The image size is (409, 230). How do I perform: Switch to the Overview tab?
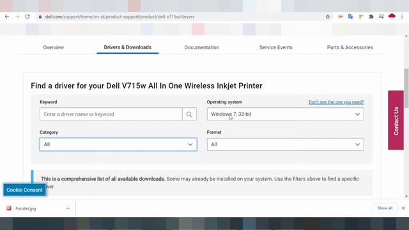tap(54, 47)
